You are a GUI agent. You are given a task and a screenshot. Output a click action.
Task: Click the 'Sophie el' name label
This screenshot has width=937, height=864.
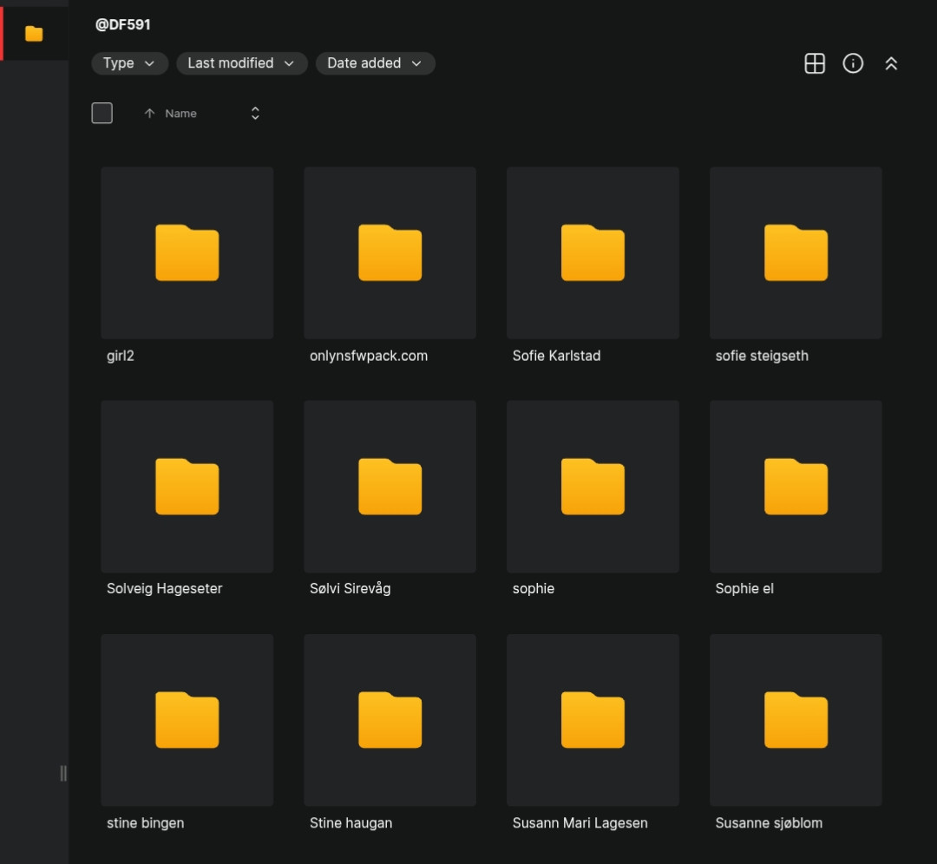pyautogui.click(x=744, y=588)
